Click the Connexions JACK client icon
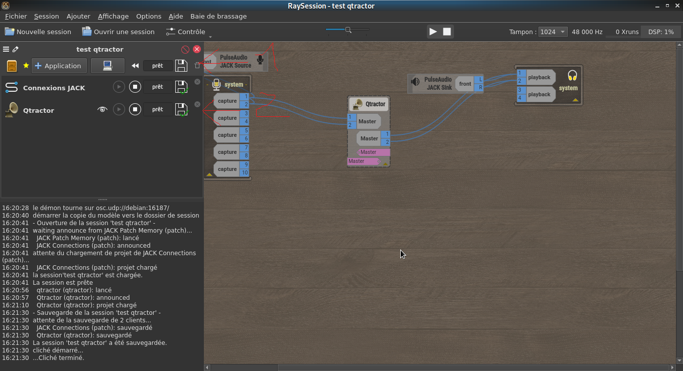 pyautogui.click(x=12, y=87)
